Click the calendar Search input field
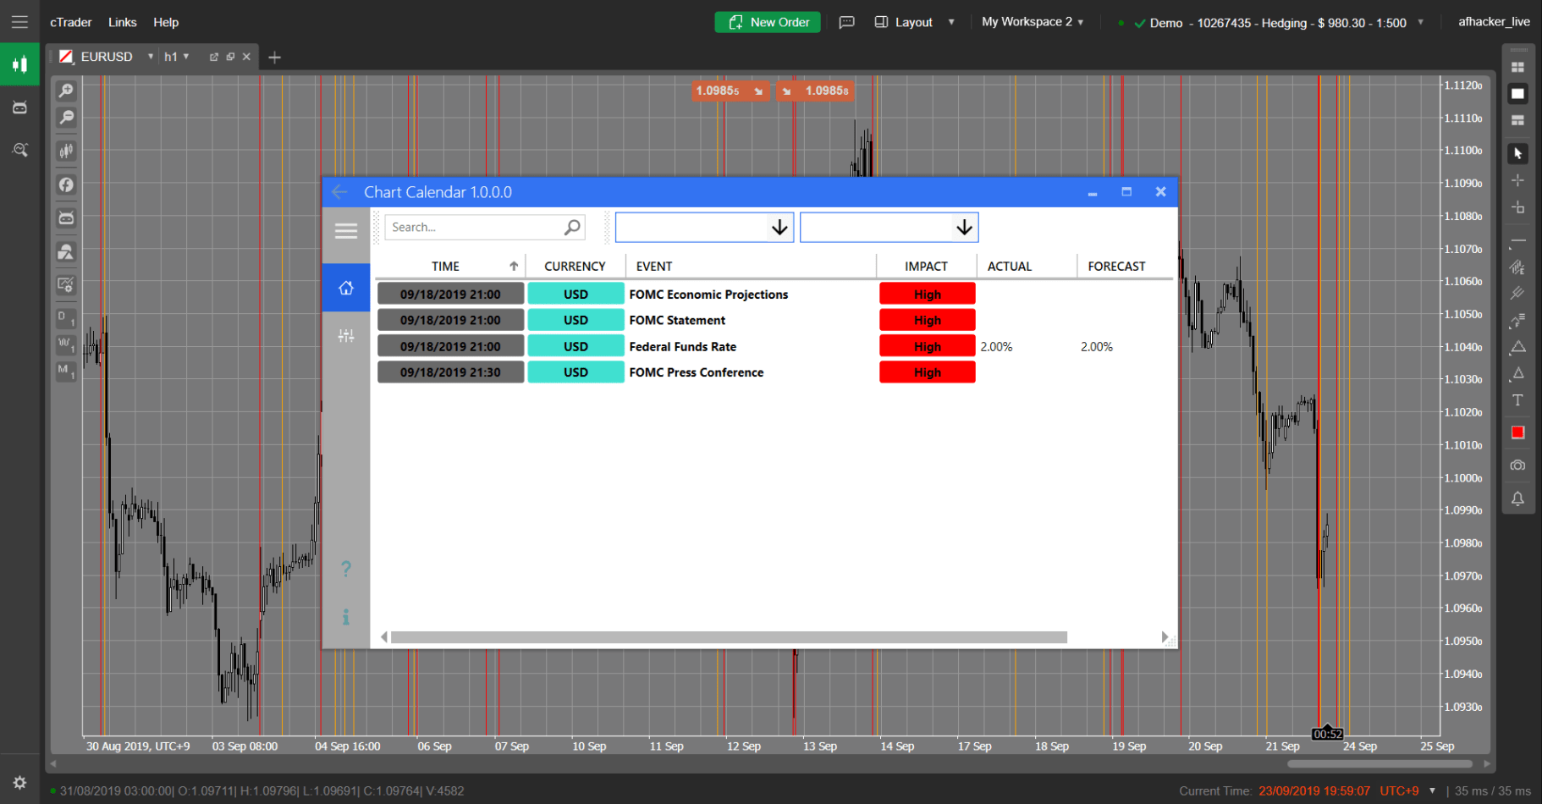Screen dimensions: 1542x804 (474, 228)
